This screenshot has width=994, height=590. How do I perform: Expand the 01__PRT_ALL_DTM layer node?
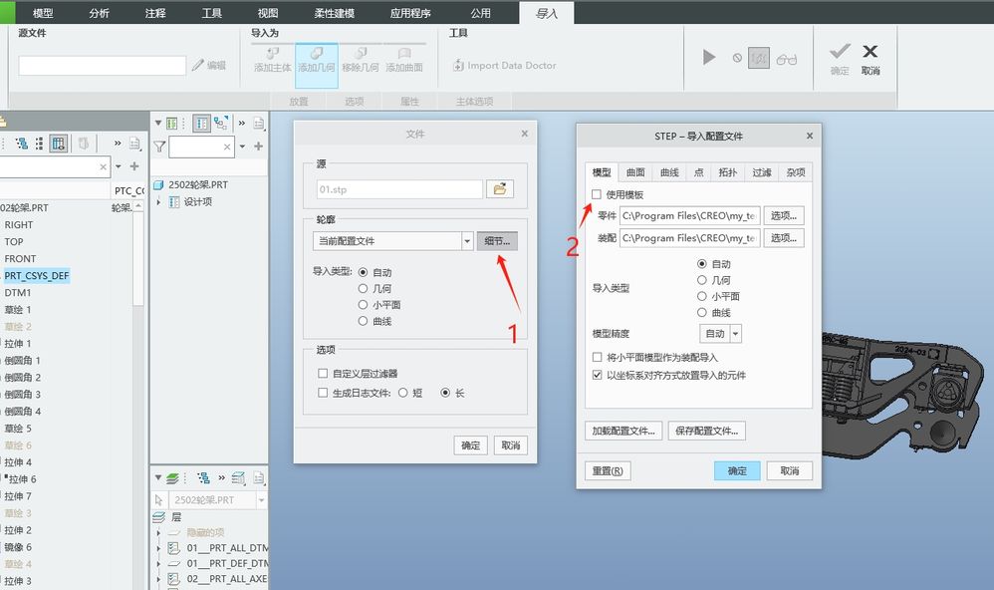click(158, 547)
